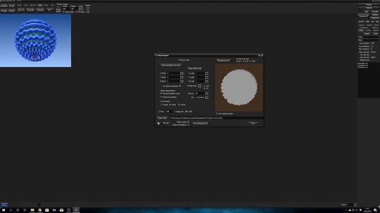380x213 pixels.
Task: Click the Z scale input field
Action: [200, 81]
